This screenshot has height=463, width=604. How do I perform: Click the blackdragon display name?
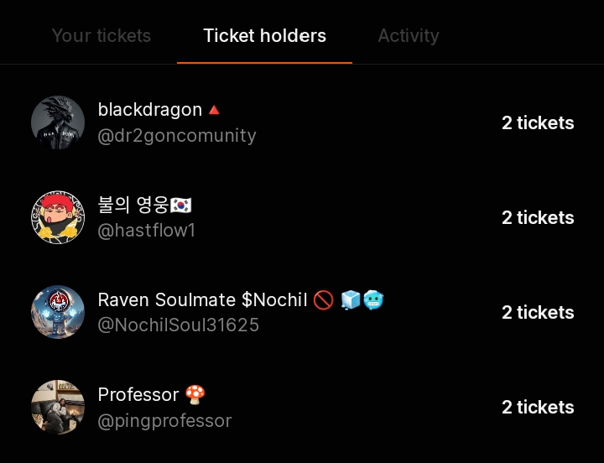coord(150,110)
